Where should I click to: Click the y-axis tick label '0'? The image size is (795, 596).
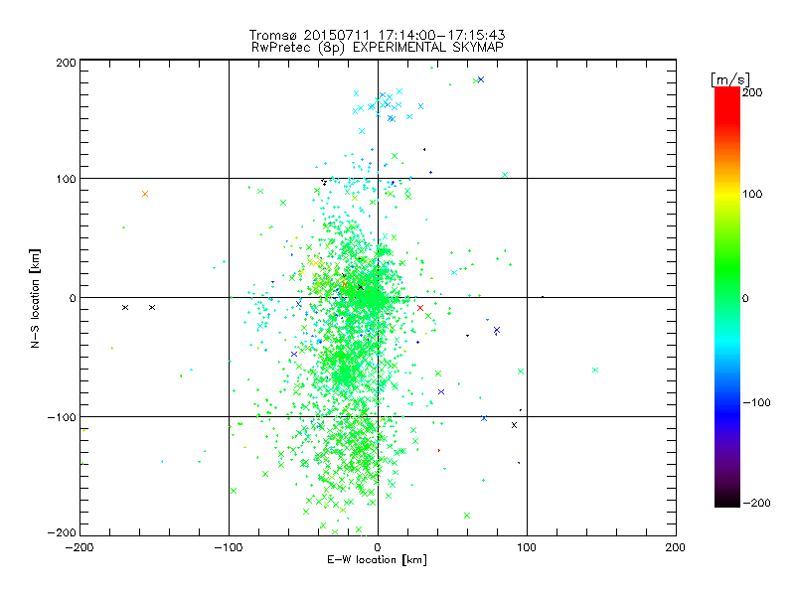tap(73, 298)
